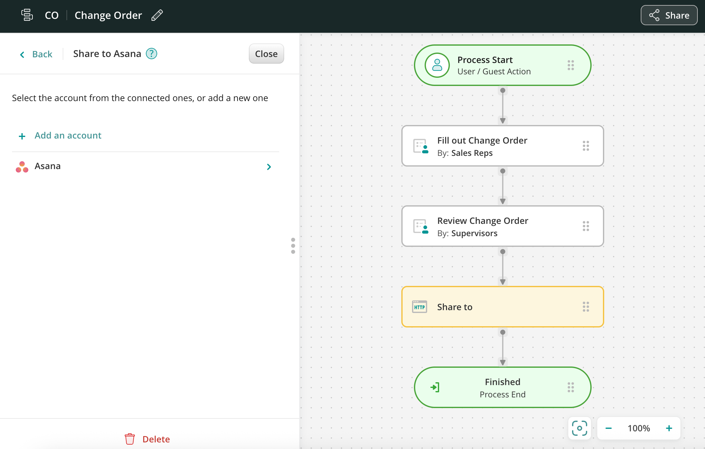
Task: Zoom in with the plus button
Action: coord(669,428)
